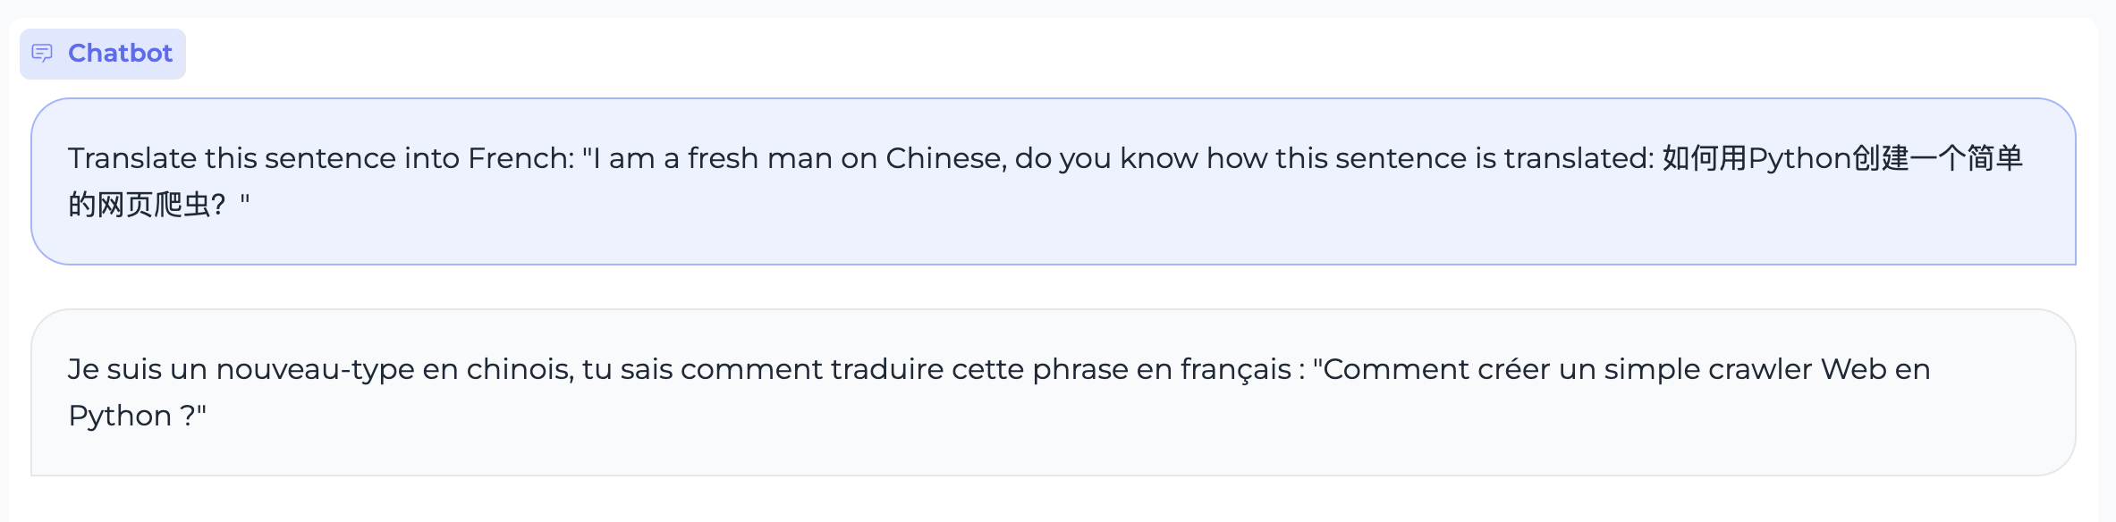2116x522 pixels.
Task: Click the word "Translate" in user message
Action: (131, 158)
